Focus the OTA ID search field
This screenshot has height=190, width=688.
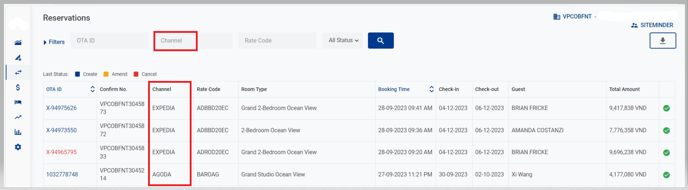click(110, 41)
